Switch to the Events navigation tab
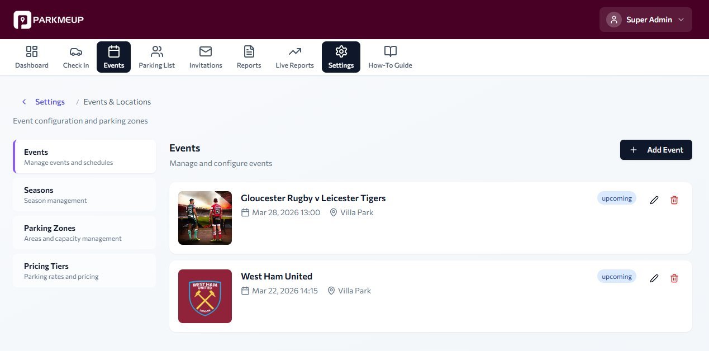The height and width of the screenshot is (351, 709). point(113,56)
